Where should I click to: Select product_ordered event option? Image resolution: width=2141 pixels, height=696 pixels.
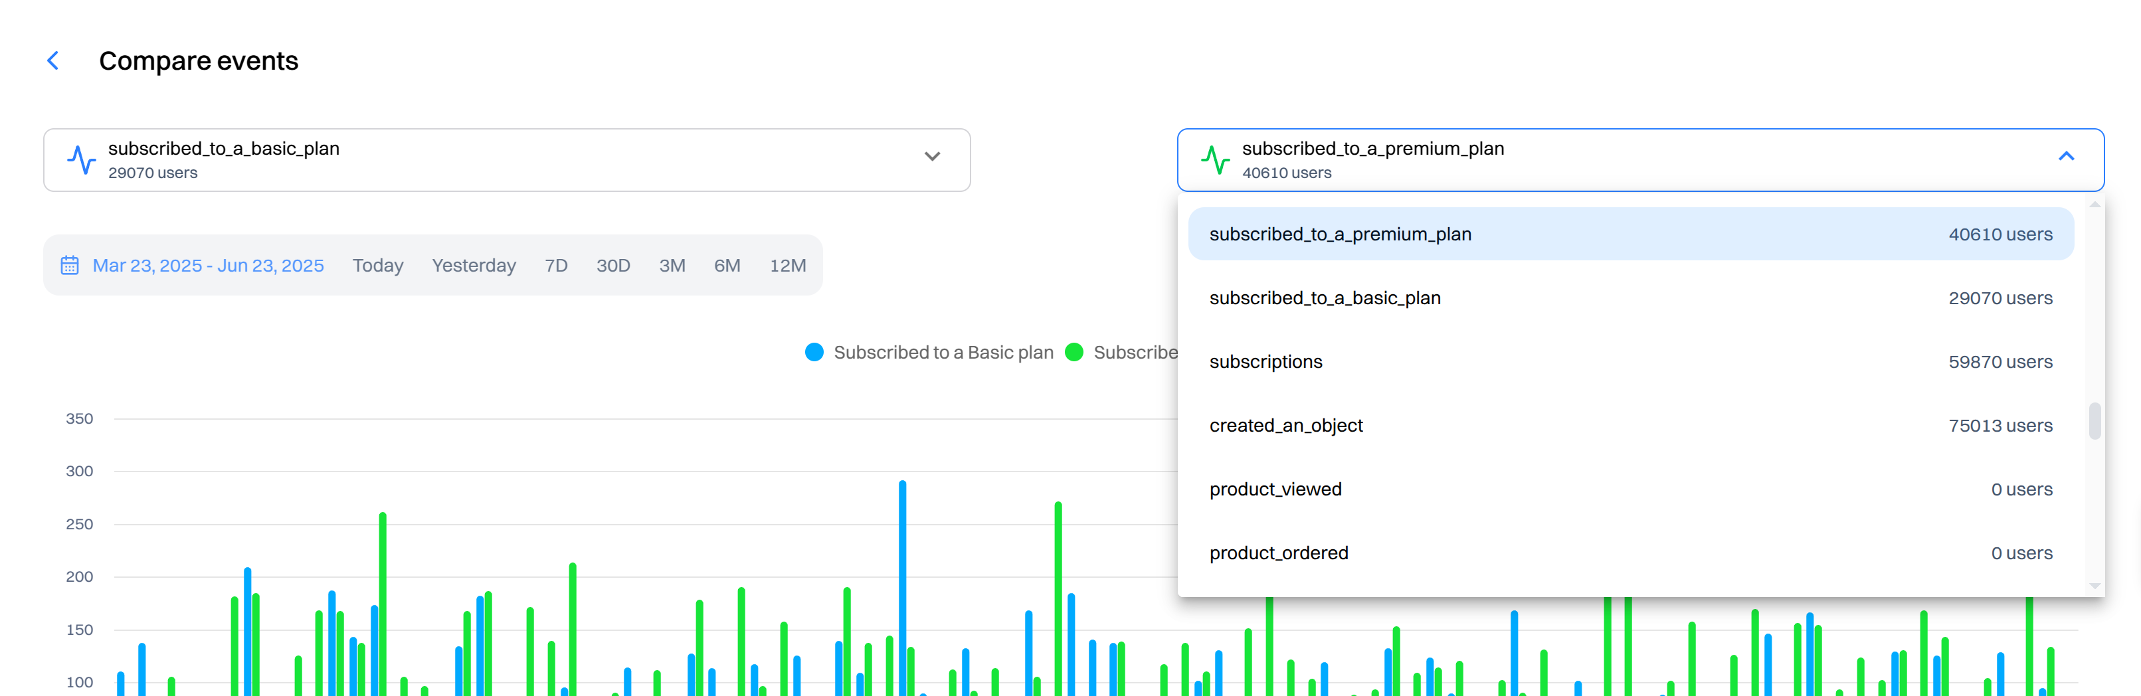tap(1631, 553)
